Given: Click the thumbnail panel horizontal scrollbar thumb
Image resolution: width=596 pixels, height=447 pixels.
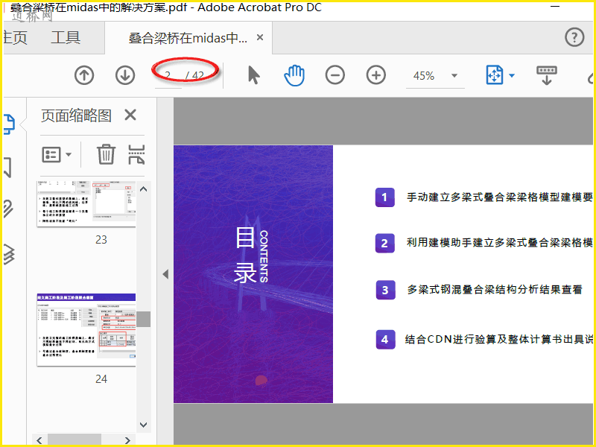Looking at the screenshot, I should (74, 440).
